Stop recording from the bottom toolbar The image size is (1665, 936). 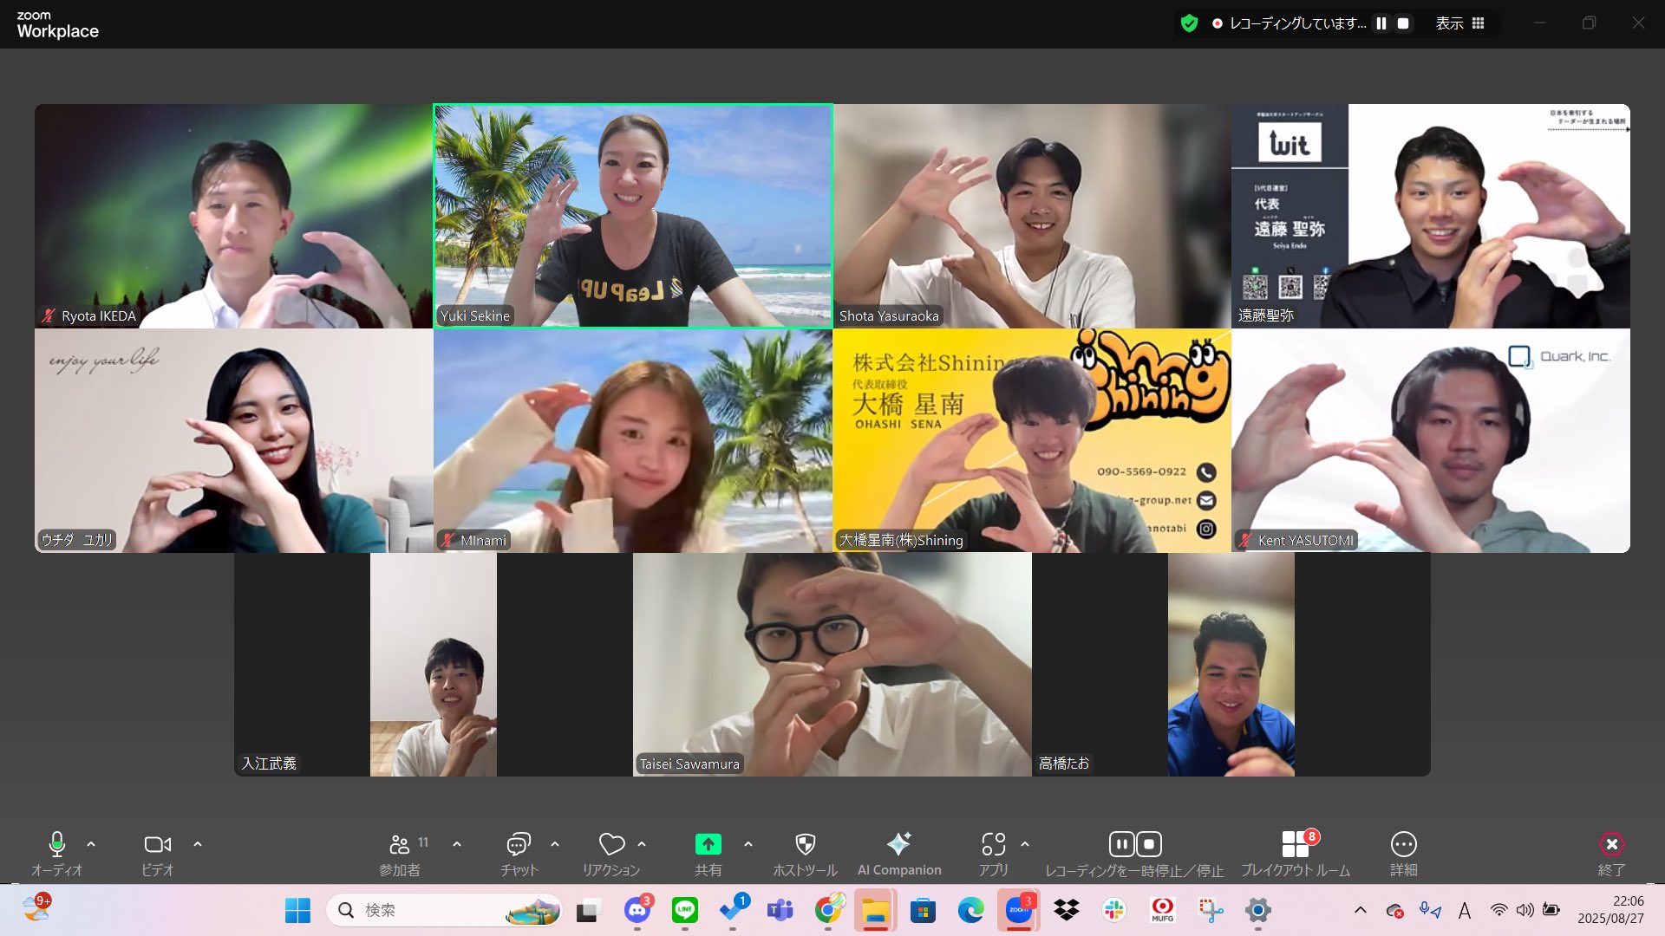click(1149, 844)
